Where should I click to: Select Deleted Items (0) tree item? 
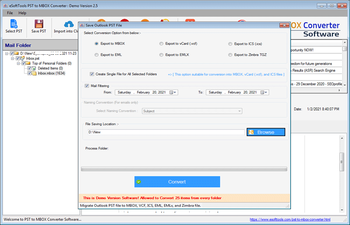50,68
